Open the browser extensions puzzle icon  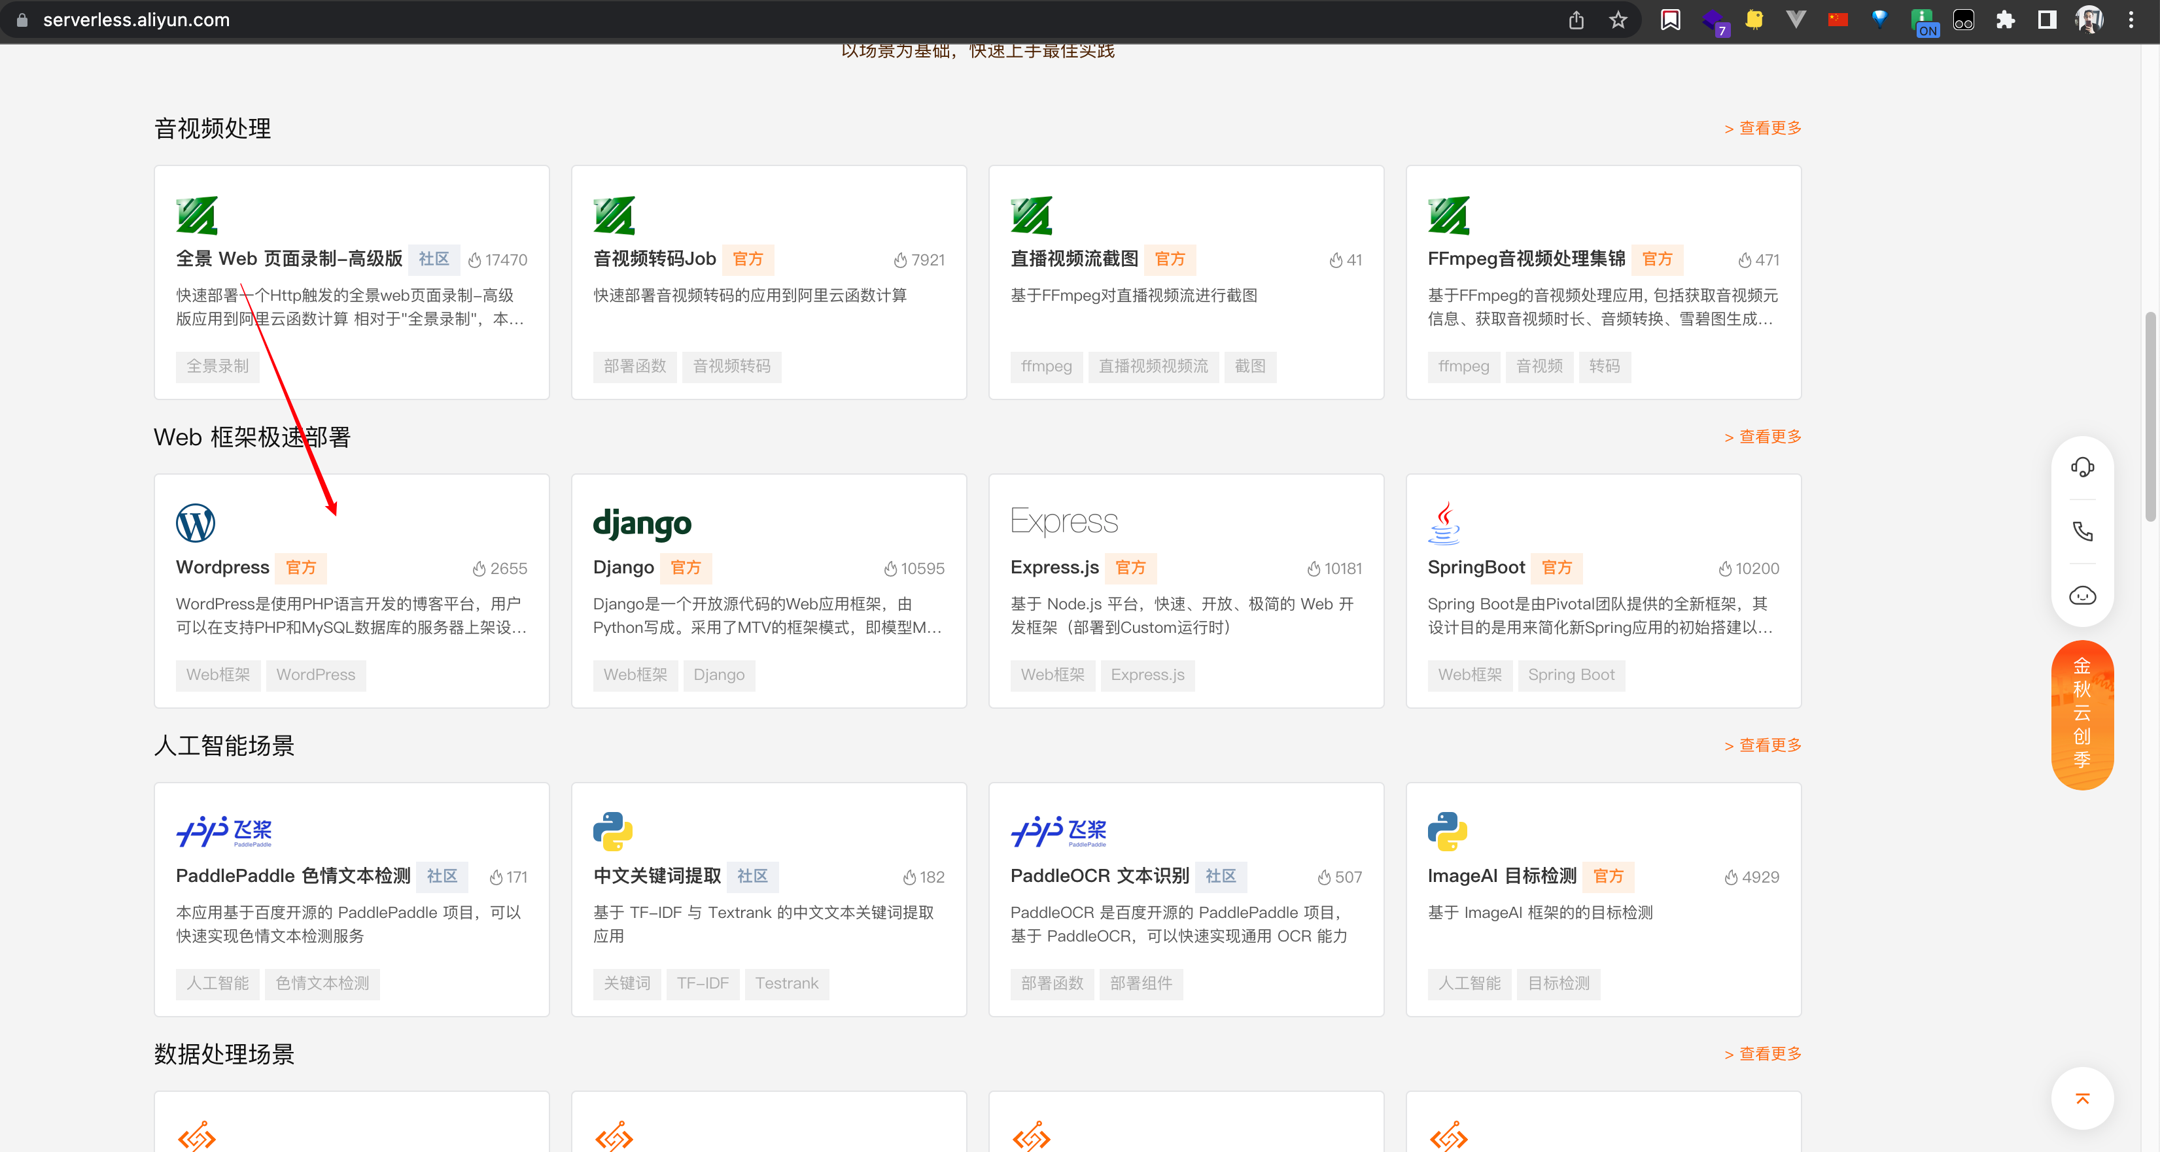(x=2005, y=20)
